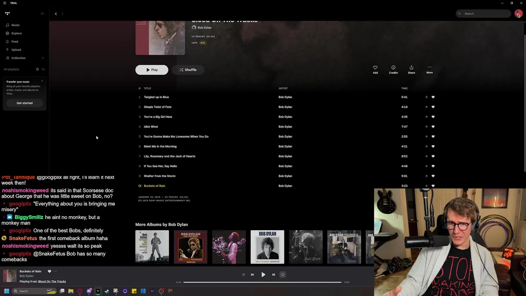This screenshot has height=296, width=526.
Task: Open album Credits
Action: pos(393,69)
